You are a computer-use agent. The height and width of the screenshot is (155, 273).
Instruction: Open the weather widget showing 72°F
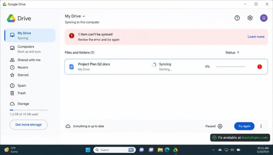pyautogui.click(x=11, y=150)
